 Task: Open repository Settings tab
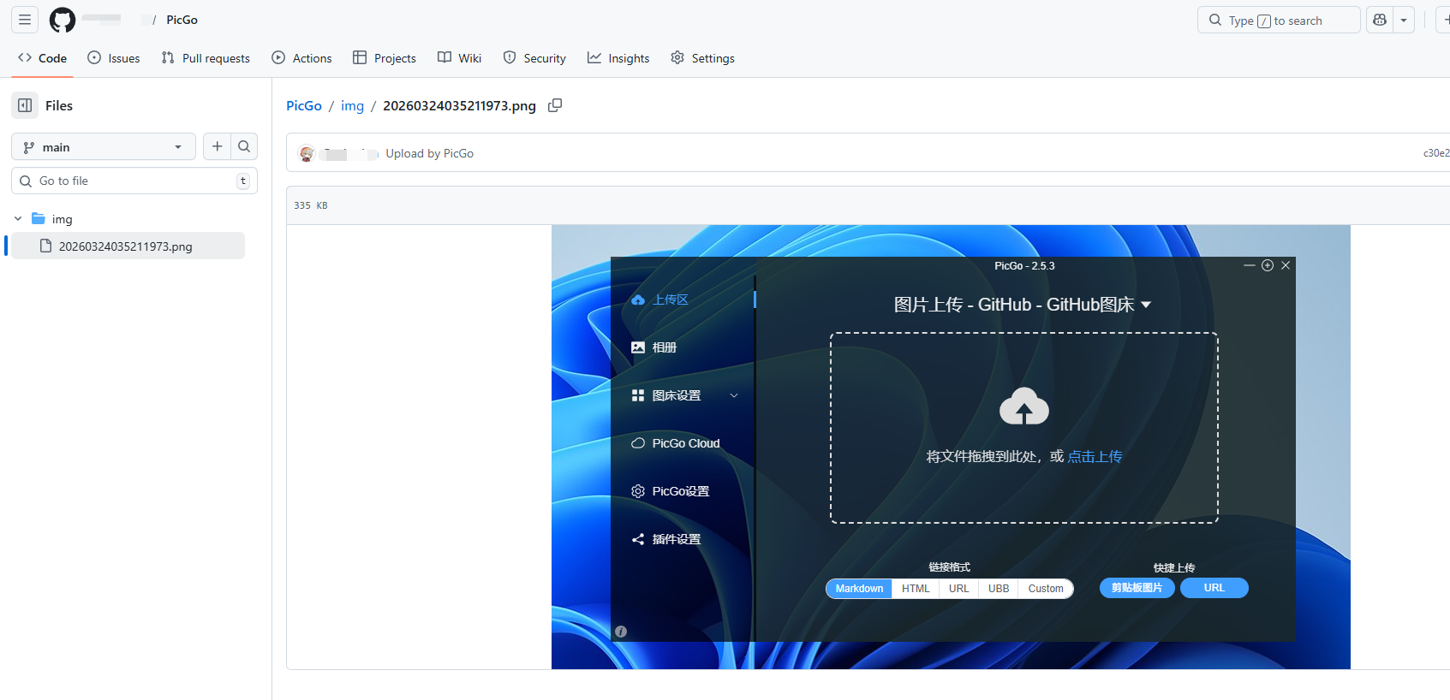click(702, 58)
